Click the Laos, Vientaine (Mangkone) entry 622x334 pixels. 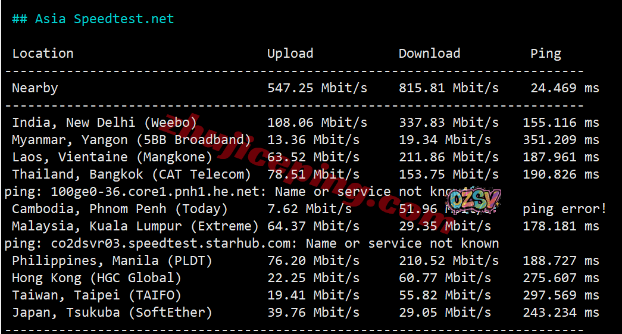click(112, 157)
